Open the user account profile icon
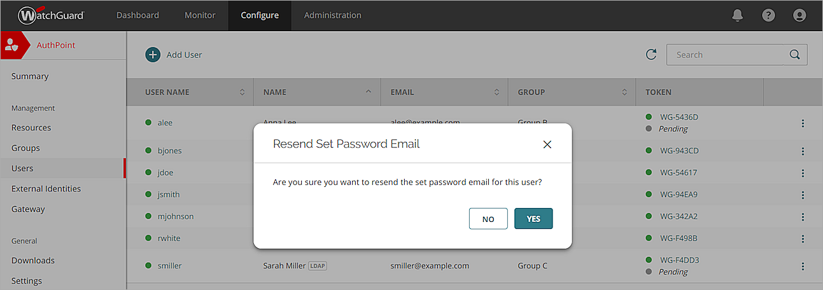This screenshot has height=290, width=823. [x=799, y=15]
